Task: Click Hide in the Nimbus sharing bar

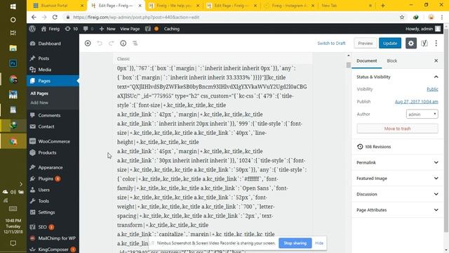Action: pyautogui.click(x=319, y=243)
